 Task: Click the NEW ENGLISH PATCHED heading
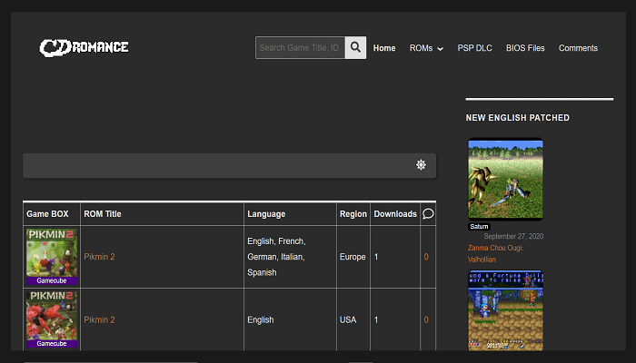click(518, 117)
